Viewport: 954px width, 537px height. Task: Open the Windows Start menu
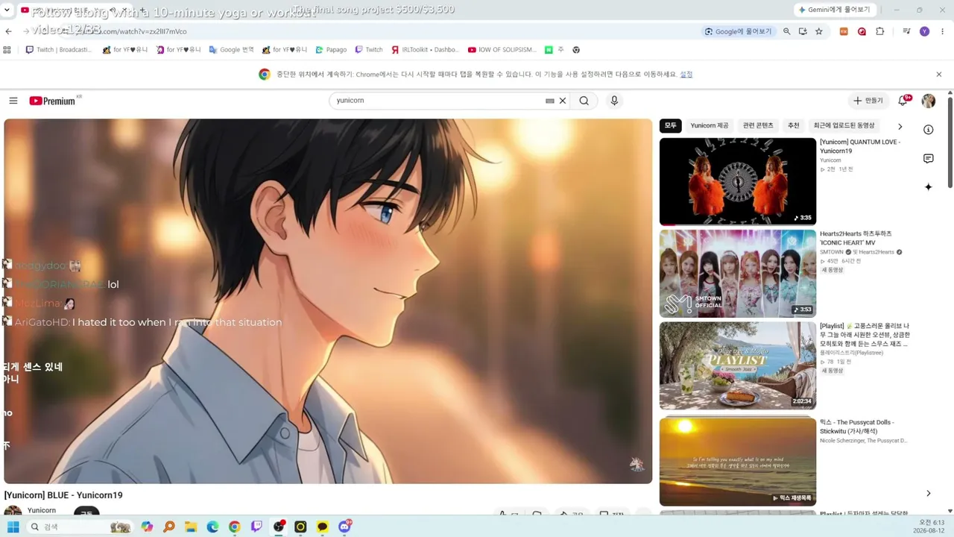tap(13, 527)
